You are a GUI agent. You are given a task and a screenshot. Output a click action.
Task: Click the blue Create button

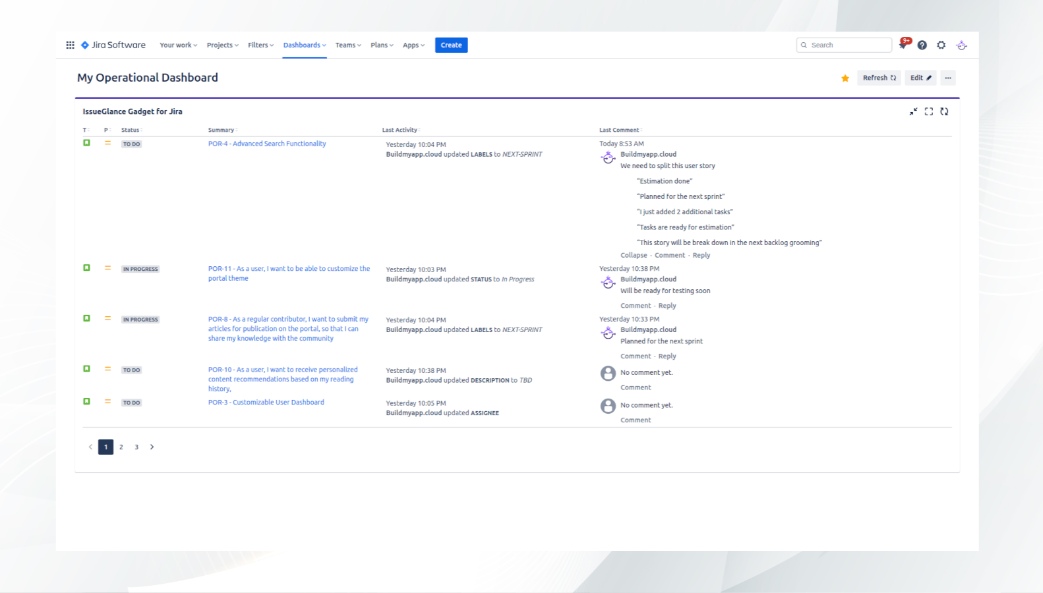pyautogui.click(x=451, y=45)
